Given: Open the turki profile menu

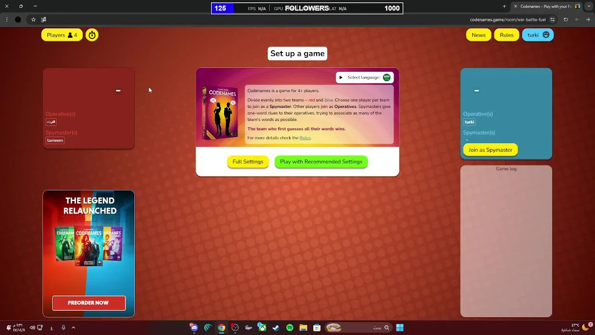Looking at the screenshot, I should [x=538, y=35].
